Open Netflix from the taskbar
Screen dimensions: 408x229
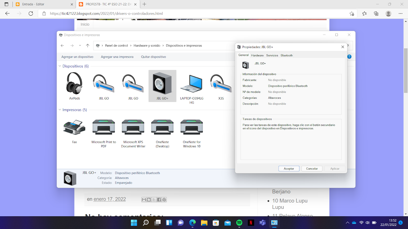[x=251, y=223]
